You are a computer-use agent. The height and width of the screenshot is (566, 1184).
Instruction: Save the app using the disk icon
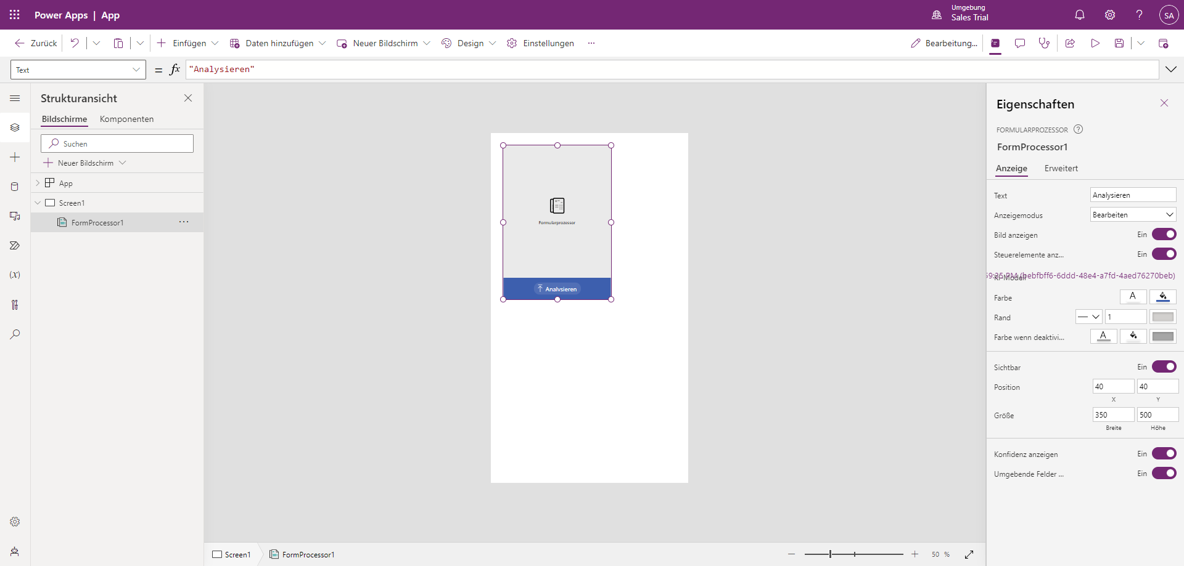pyautogui.click(x=1119, y=43)
